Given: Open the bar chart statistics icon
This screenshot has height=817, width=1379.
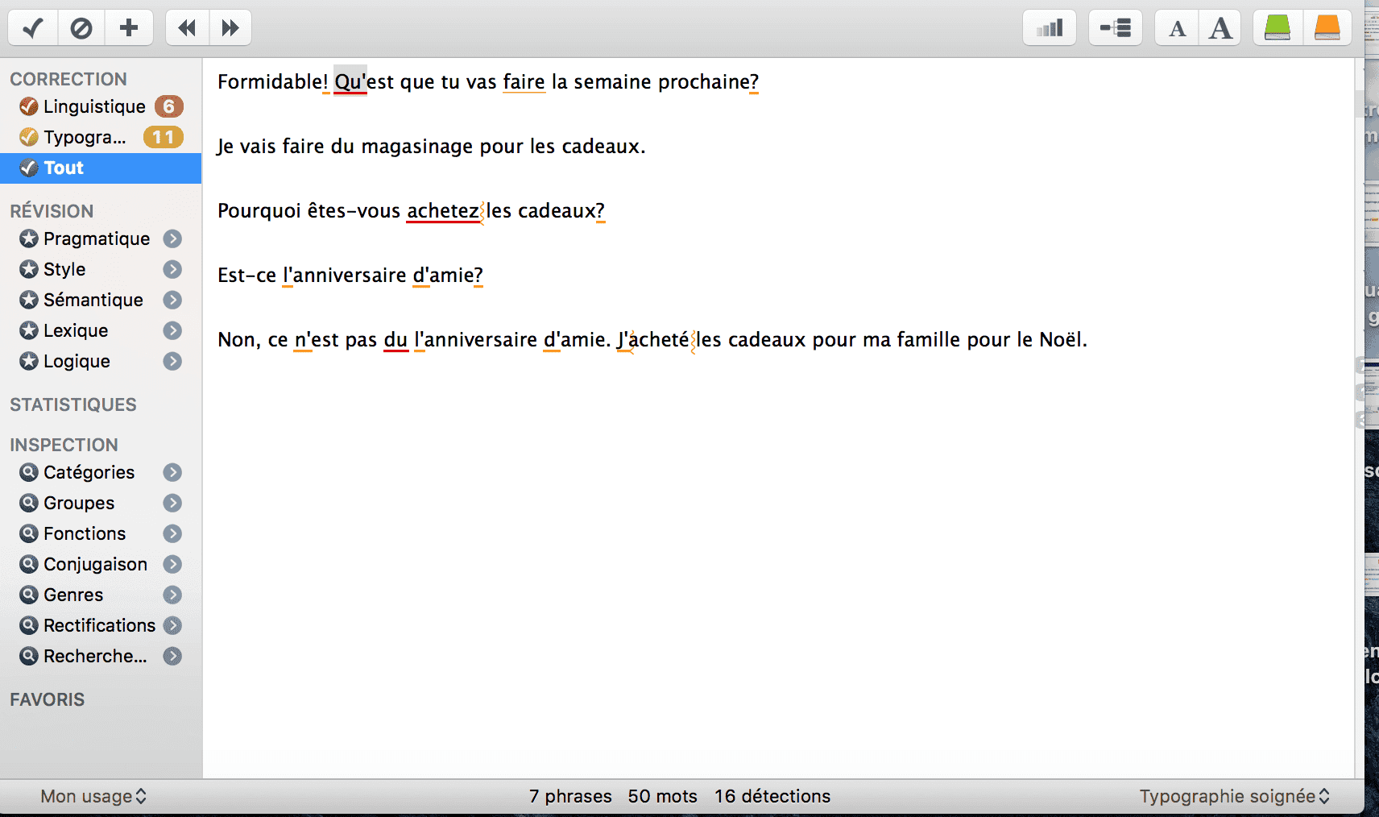Looking at the screenshot, I should tap(1049, 28).
